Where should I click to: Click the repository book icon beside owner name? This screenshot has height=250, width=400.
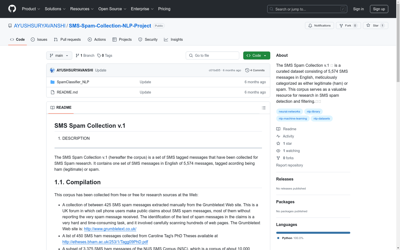point(10,26)
